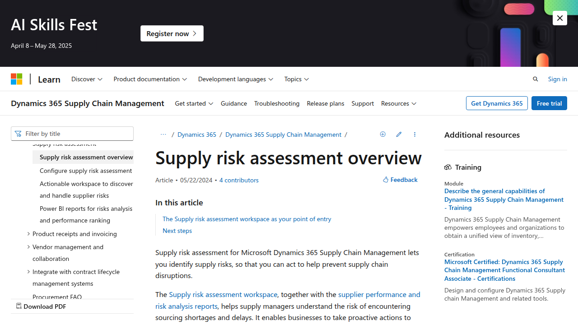Jump to Next steps section
This screenshot has height=325, width=578.
click(x=177, y=231)
